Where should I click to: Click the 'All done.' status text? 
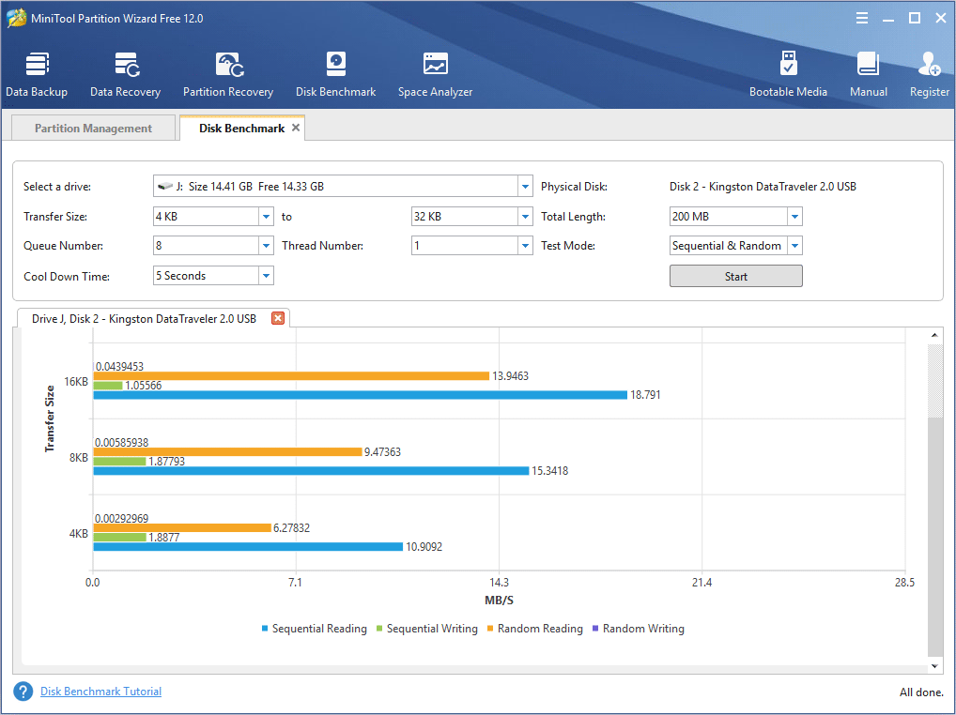coord(921,692)
